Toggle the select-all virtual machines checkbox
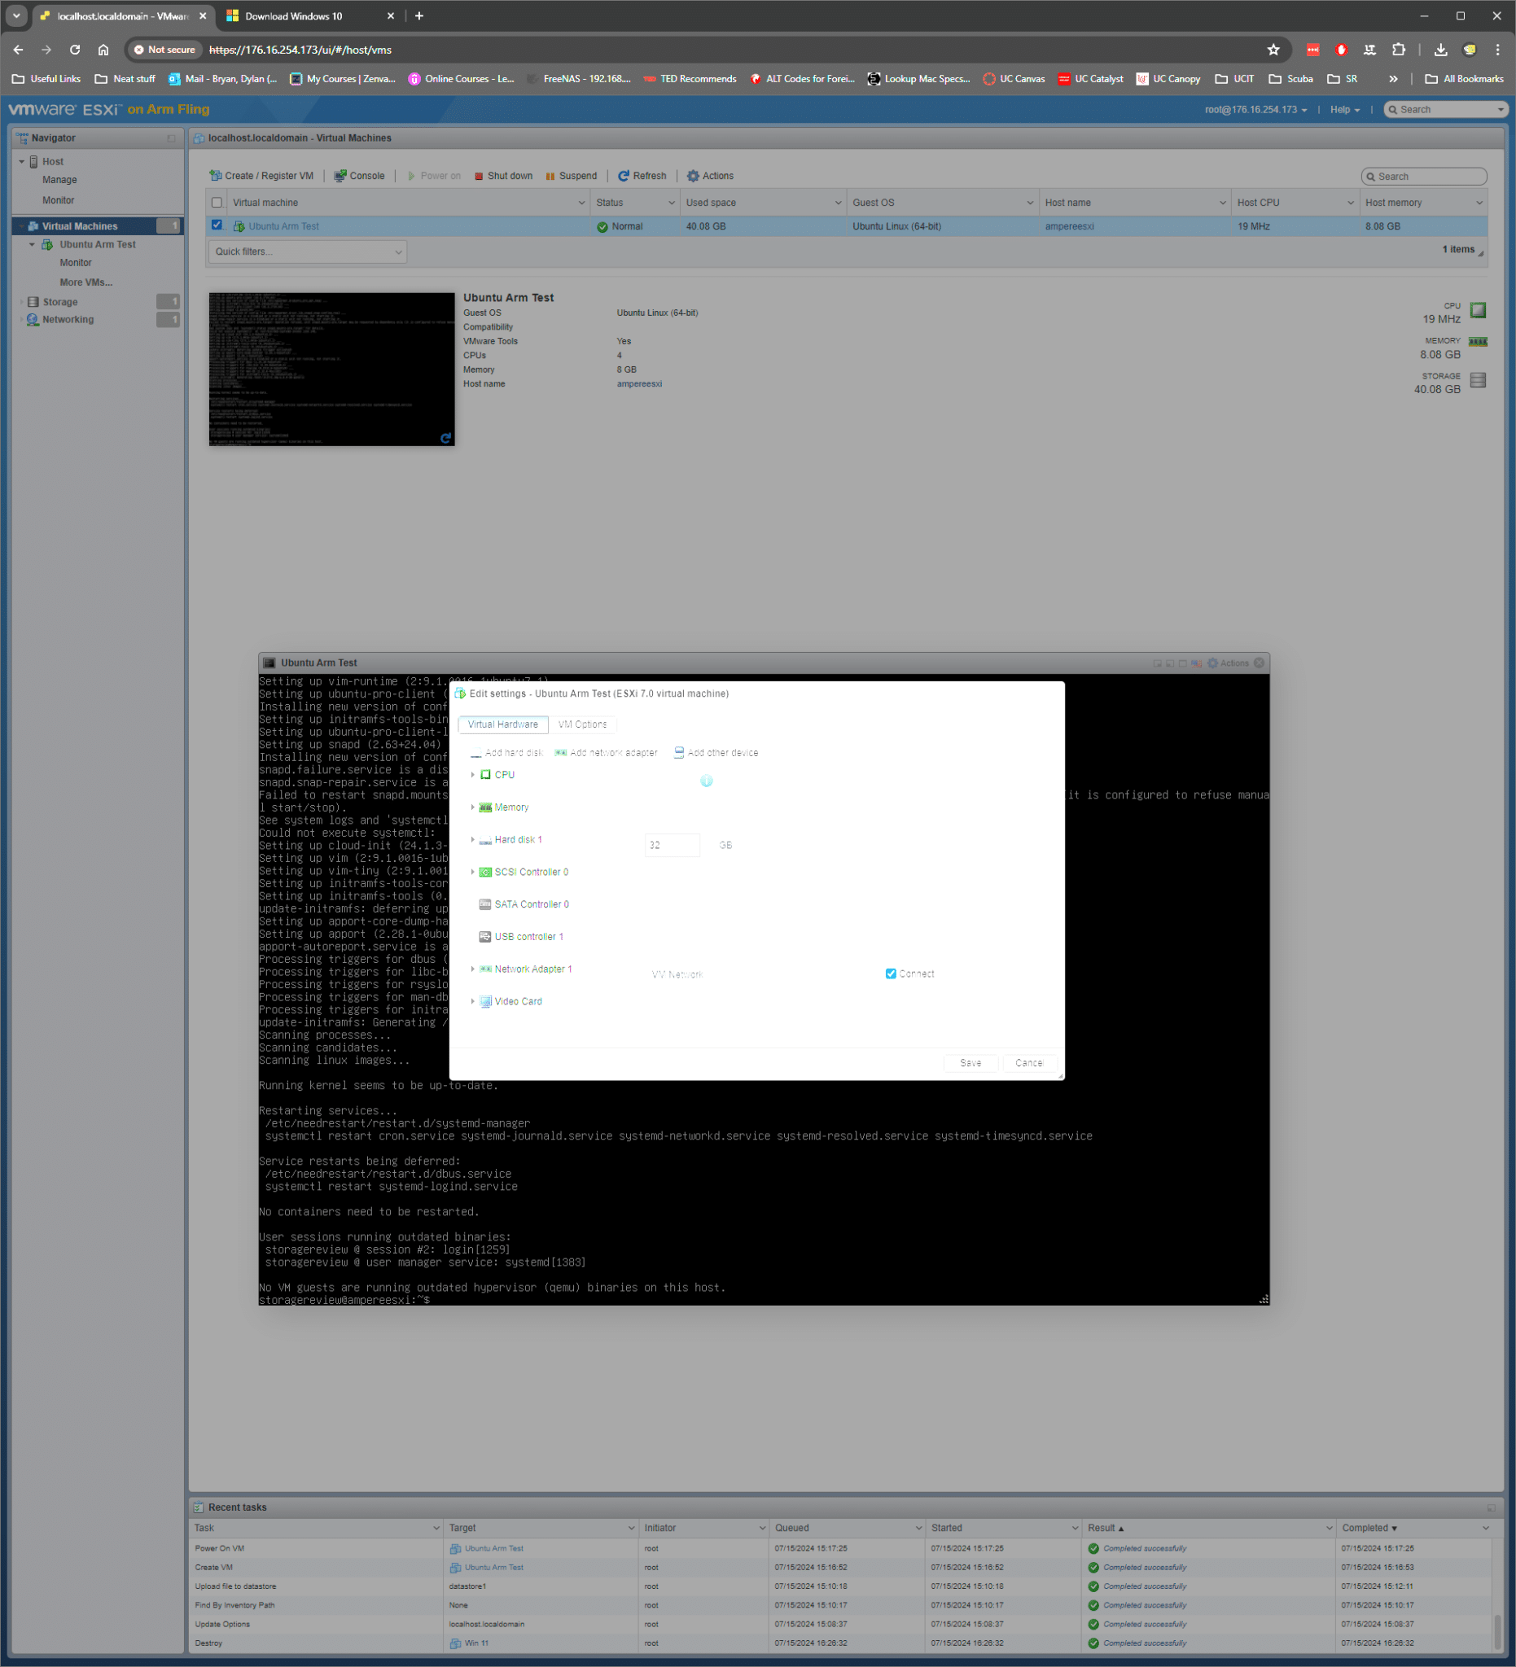The height and width of the screenshot is (1667, 1516). 217,203
